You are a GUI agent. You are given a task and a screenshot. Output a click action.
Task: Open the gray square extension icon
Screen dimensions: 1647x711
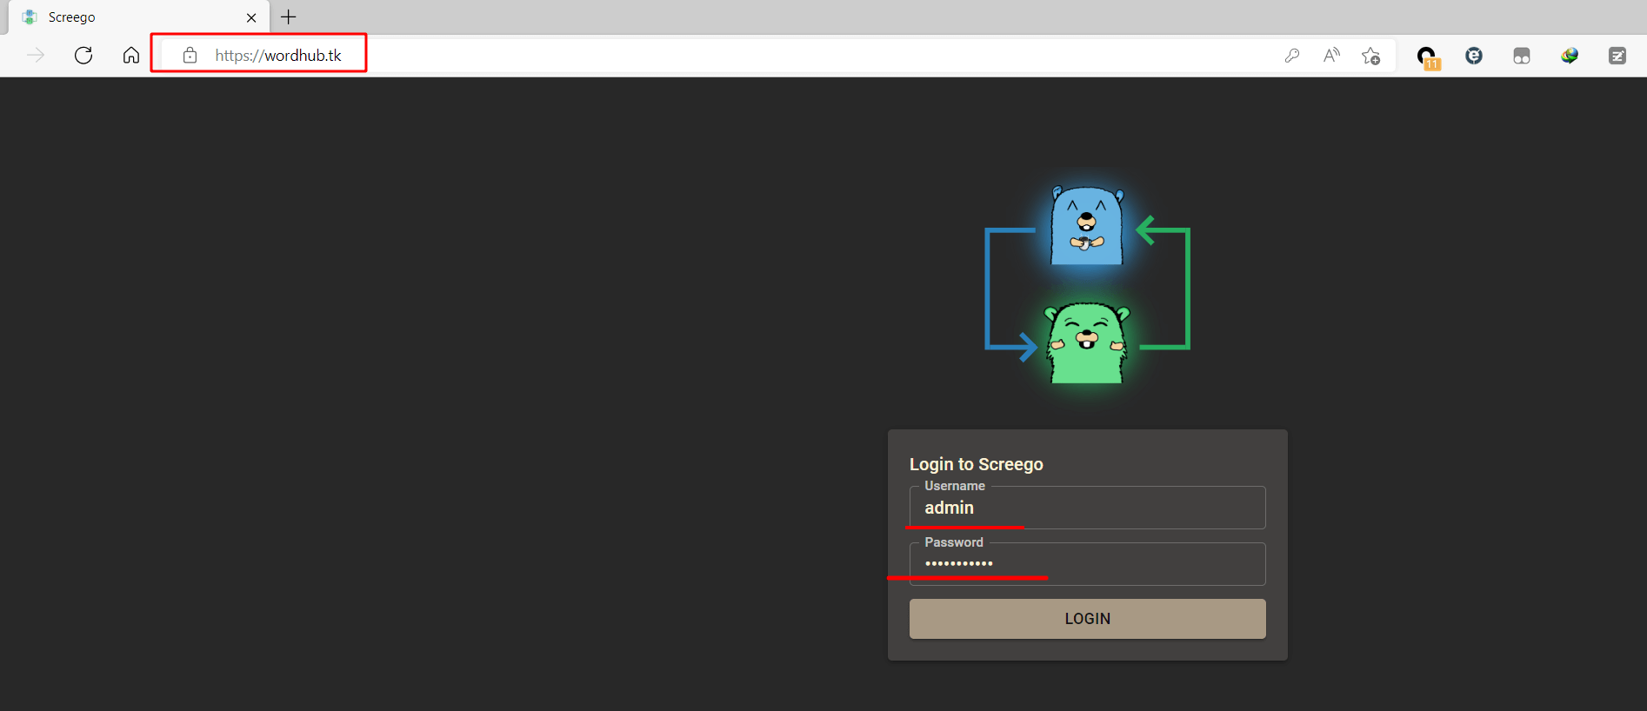[x=1522, y=56]
